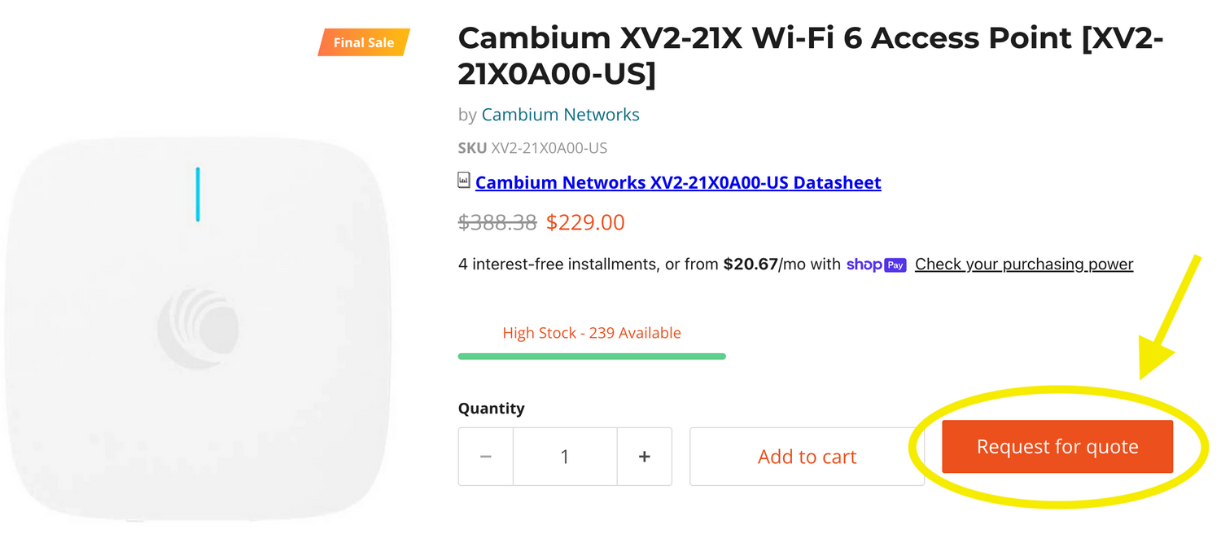Increase quantity with the plus button
1221x538 pixels.
pos(644,457)
